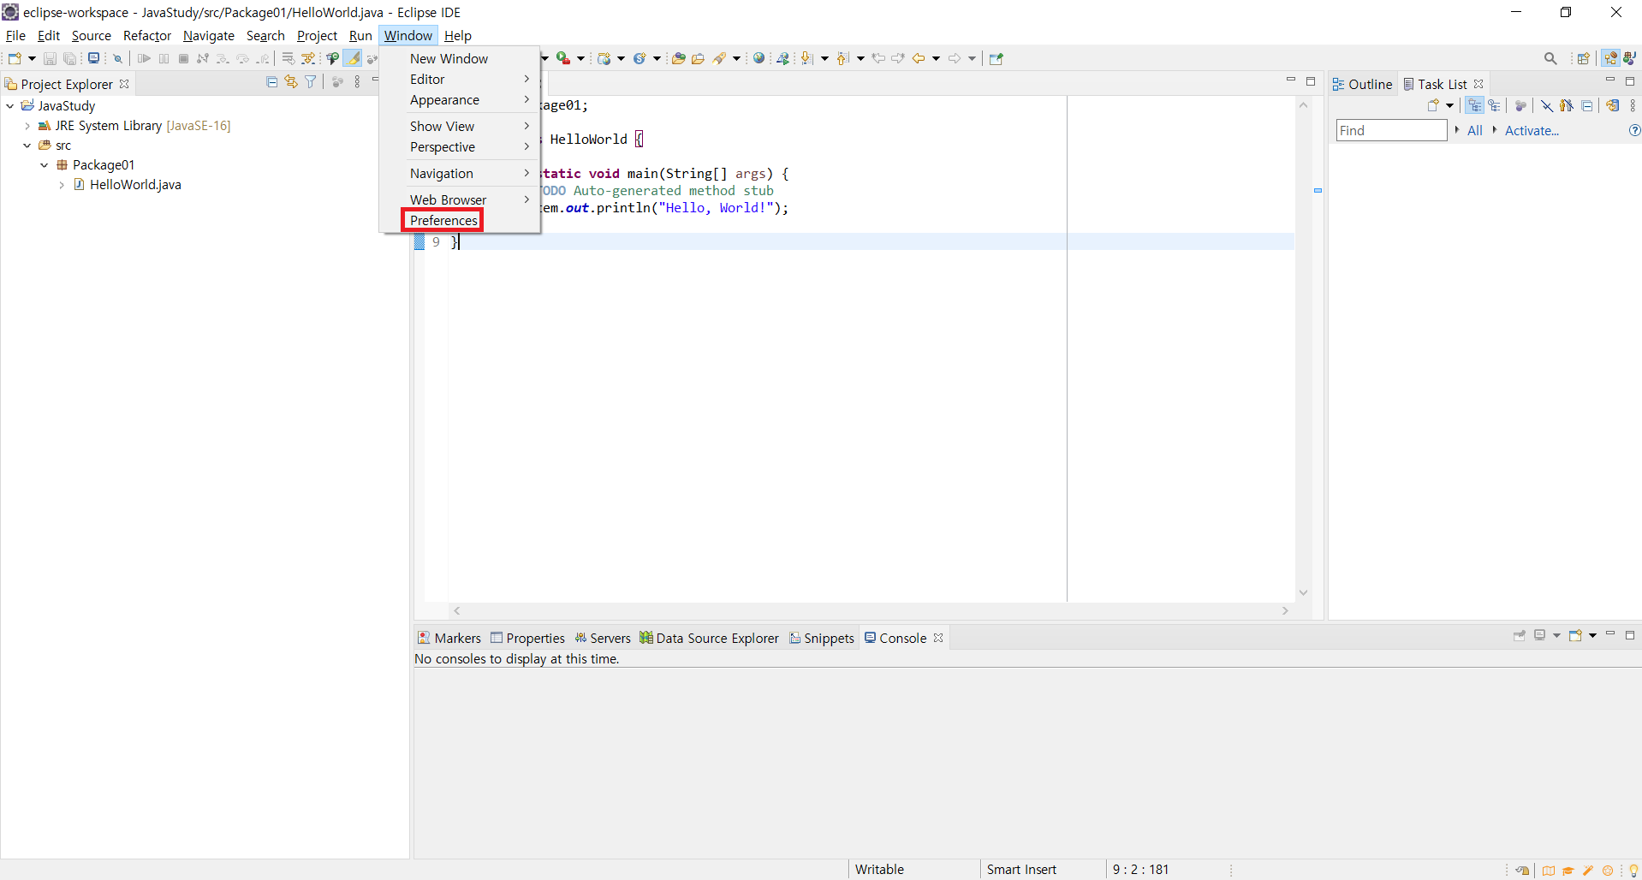Collapse the Package01 node
Image resolution: width=1642 pixels, height=880 pixels.
(45, 165)
